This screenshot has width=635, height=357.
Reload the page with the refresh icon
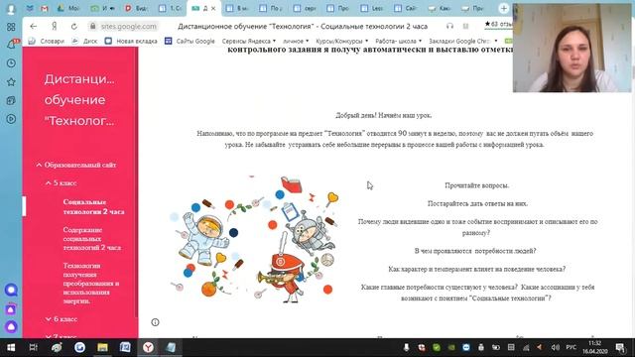pos(73,27)
